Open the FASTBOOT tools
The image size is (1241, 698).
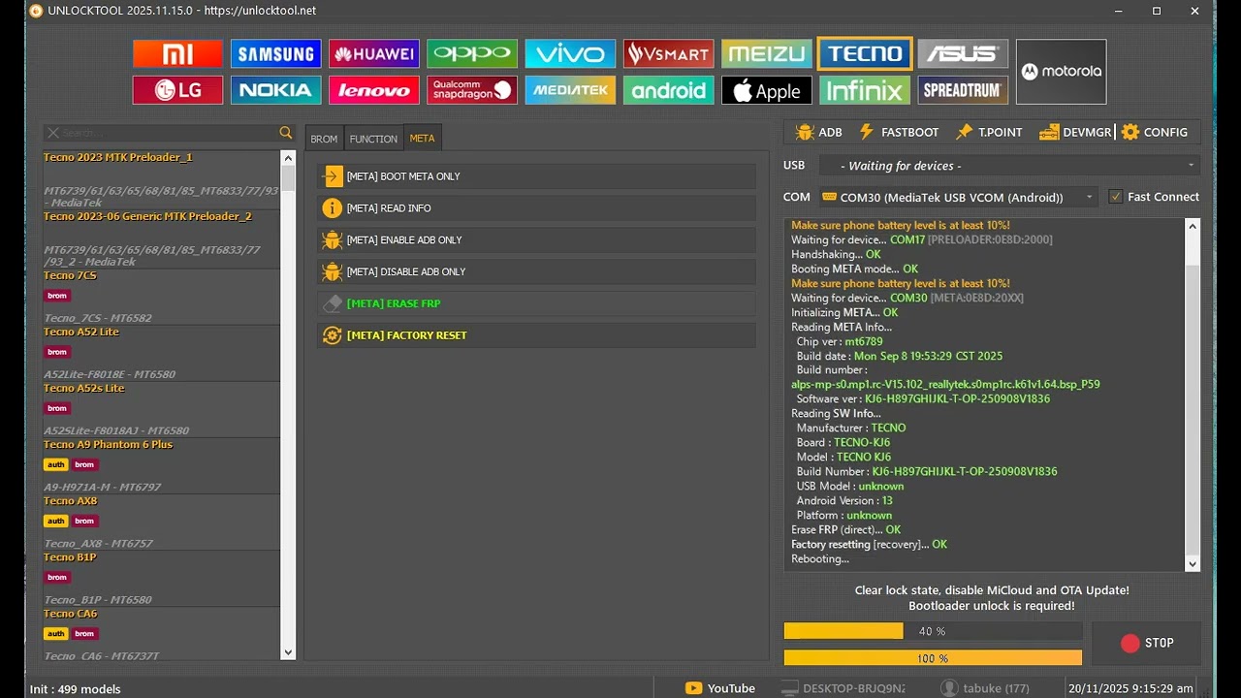coord(899,133)
